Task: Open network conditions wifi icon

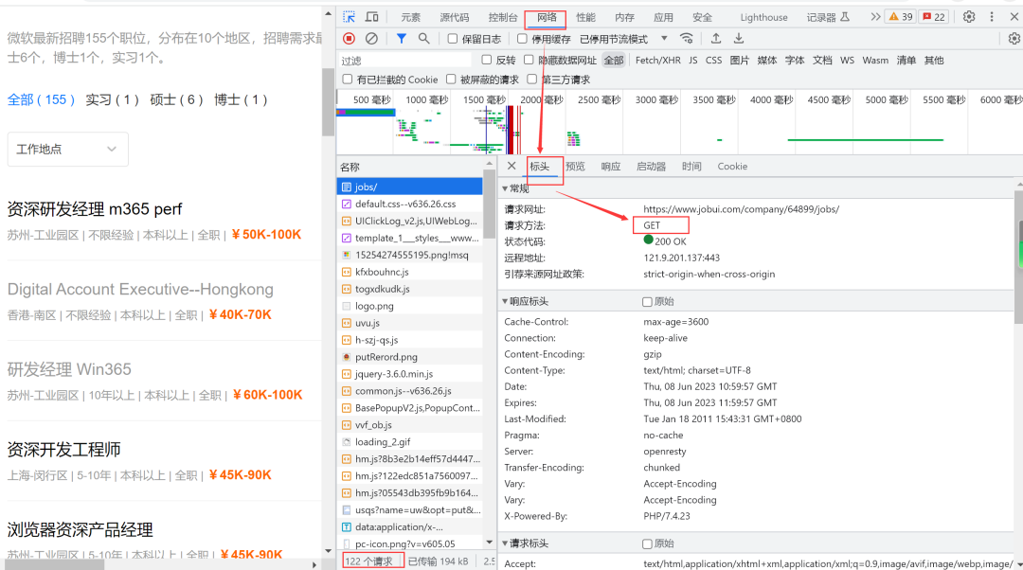Action: pos(687,39)
